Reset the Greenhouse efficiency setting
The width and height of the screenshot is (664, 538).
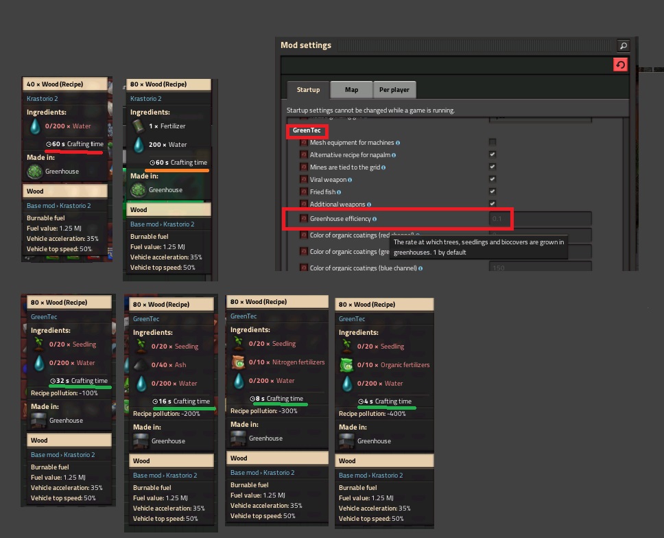[304, 219]
